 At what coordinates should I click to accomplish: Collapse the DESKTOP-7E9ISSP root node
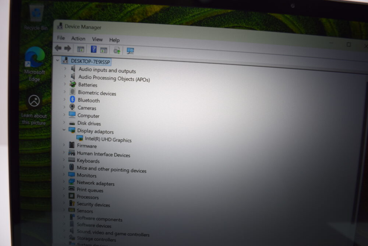pos(57,60)
